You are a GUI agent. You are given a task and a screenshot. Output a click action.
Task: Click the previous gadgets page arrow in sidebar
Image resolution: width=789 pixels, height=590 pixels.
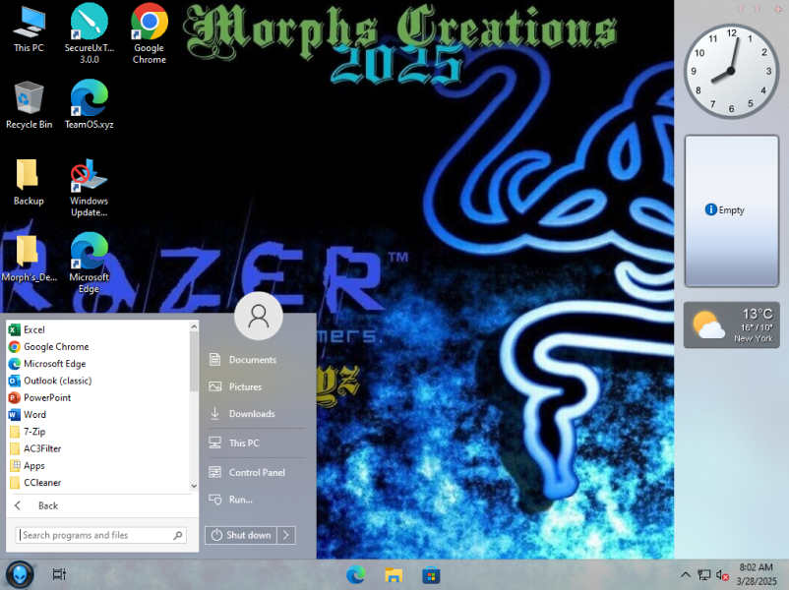(x=741, y=10)
